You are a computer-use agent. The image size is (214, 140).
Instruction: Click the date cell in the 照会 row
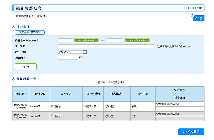21,116
